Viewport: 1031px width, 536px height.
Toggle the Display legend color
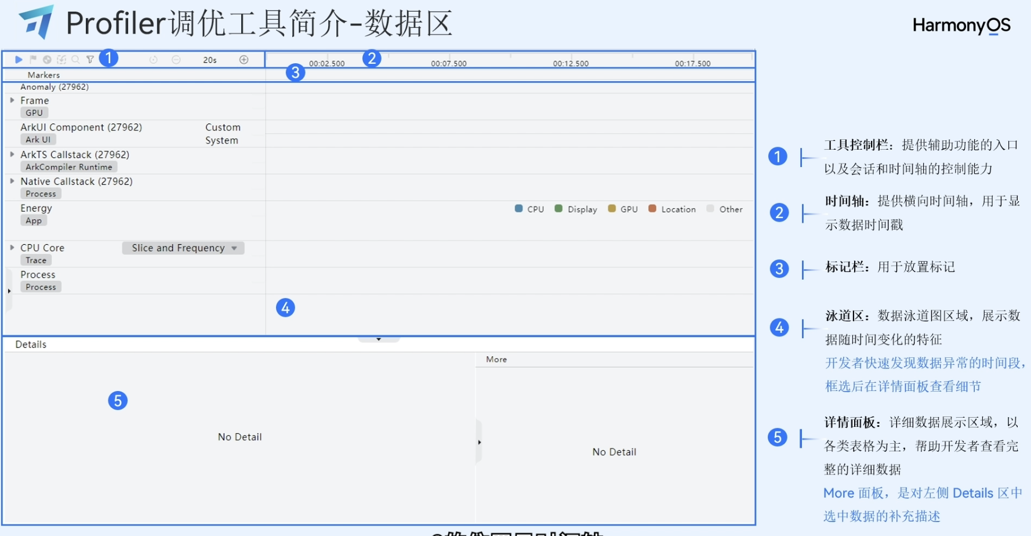tap(558, 208)
